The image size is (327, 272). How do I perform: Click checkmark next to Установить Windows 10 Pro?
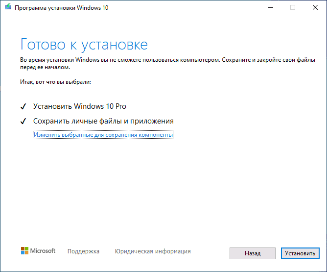(x=23, y=106)
